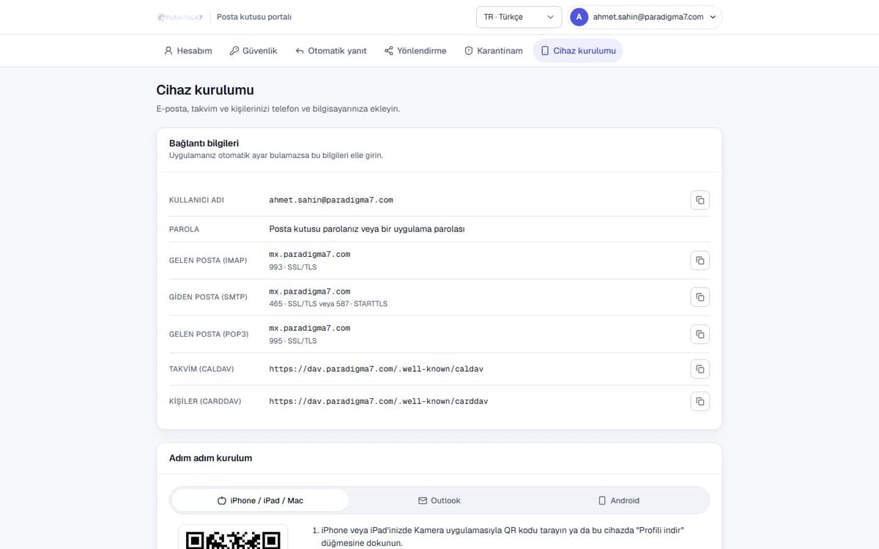Select the Android setup tab
Screen dimensions: 879x549
pos(619,501)
